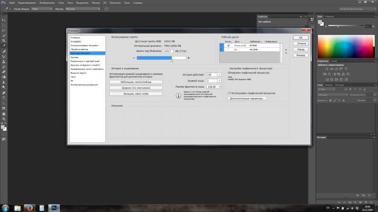Open the 'История действий' value dropdown

(219, 75)
